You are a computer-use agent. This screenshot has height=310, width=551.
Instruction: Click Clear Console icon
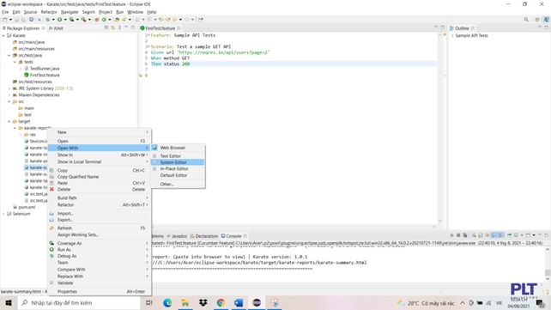point(474,235)
